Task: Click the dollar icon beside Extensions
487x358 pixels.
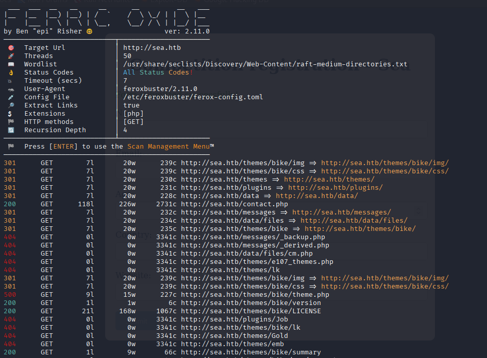Action: (10, 114)
